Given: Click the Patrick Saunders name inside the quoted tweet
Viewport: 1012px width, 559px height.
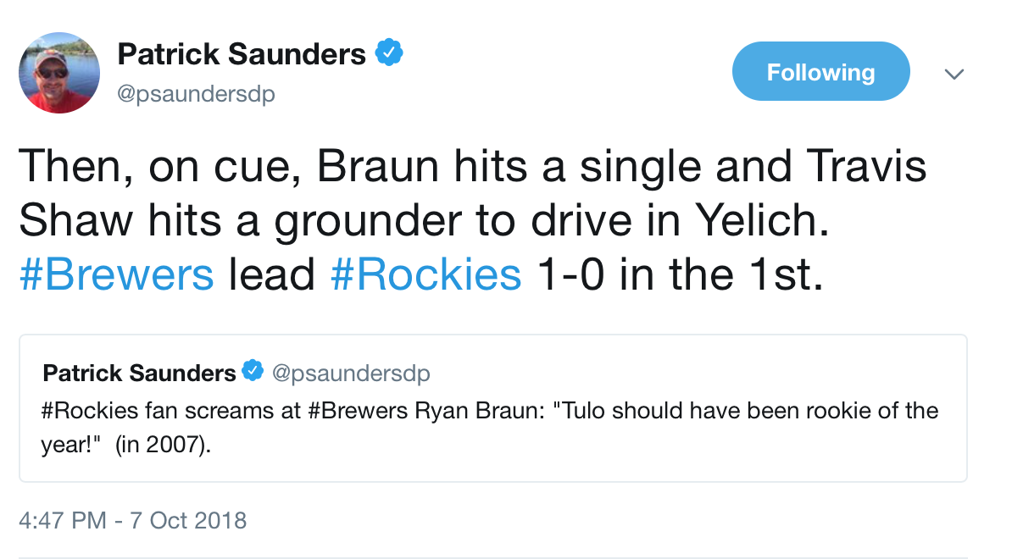Looking at the screenshot, I should tap(139, 373).
